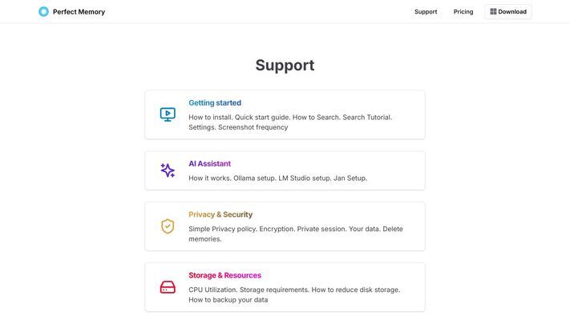Open the Pricing navigation link
The height and width of the screenshot is (320, 570).
[x=463, y=12]
